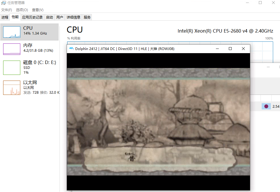This screenshot has height=192, width=280.
Task: Switch to the 详细信息 tab
Action: [x=74, y=17]
